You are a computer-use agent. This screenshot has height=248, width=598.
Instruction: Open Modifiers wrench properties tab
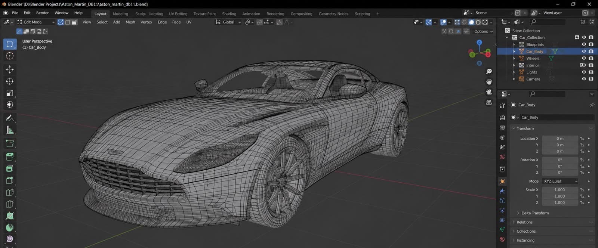(502, 191)
